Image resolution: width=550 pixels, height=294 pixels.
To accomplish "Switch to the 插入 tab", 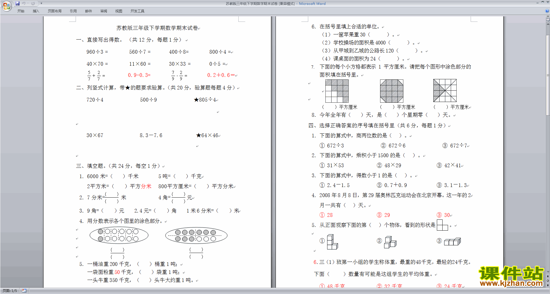I will pos(36,11).
